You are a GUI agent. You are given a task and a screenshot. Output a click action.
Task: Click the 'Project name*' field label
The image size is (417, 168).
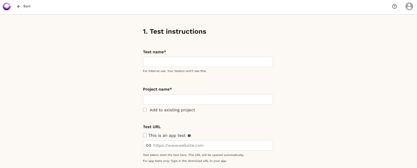[157, 89]
